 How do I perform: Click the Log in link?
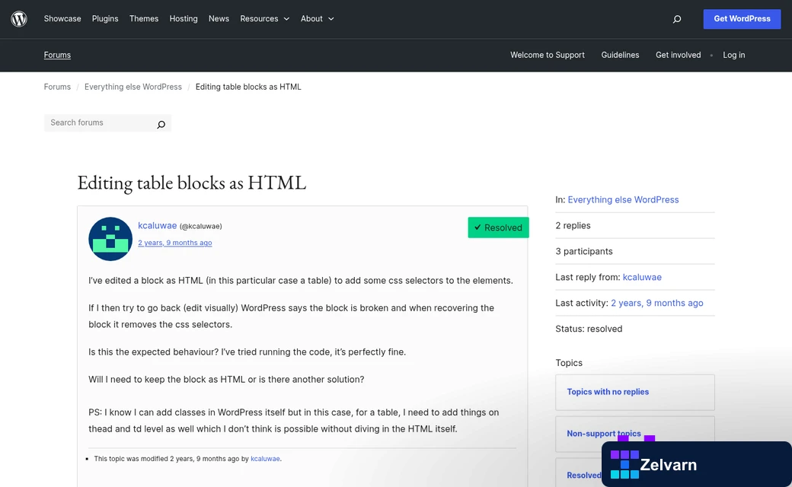(734, 55)
